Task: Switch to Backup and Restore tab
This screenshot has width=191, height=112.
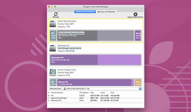Action: [x=106, y=11]
